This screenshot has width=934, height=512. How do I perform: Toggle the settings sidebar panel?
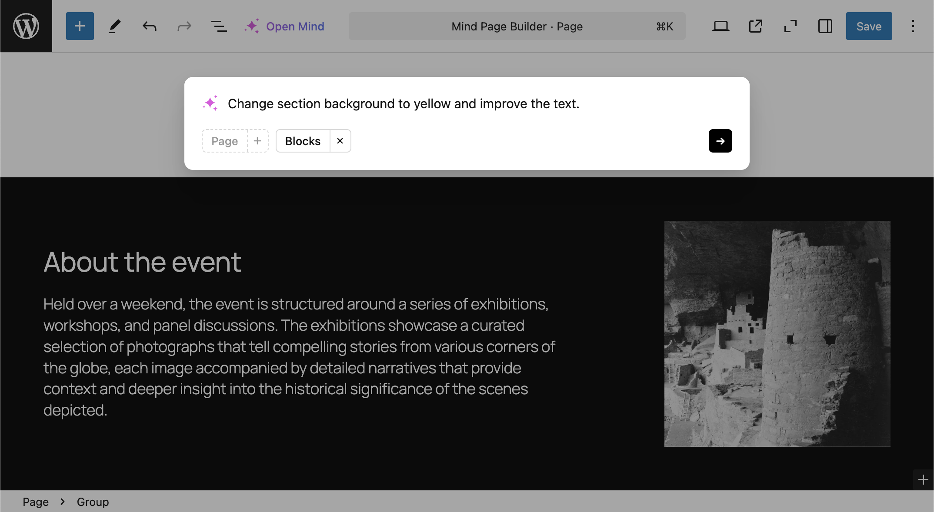pyautogui.click(x=825, y=26)
